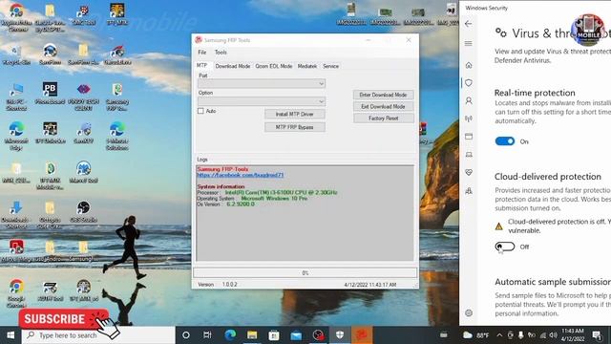Switch to Samsung FRP Tools taskbar icon
The image size is (611, 344).
click(362, 335)
